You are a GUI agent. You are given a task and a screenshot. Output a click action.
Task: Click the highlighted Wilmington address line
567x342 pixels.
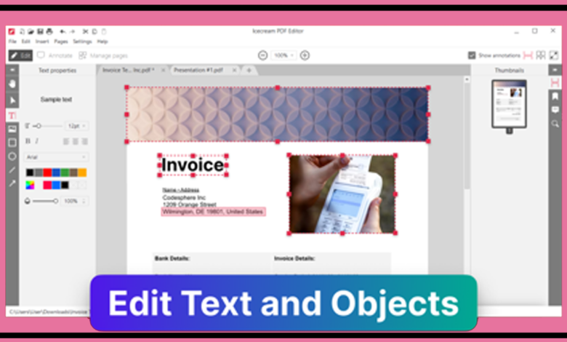point(213,212)
